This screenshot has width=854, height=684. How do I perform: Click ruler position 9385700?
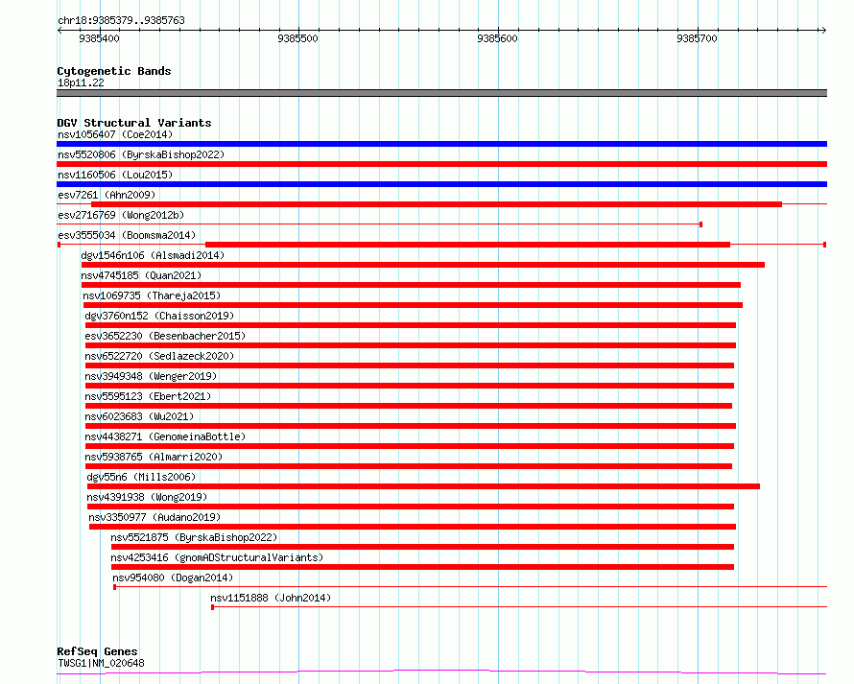click(x=698, y=38)
